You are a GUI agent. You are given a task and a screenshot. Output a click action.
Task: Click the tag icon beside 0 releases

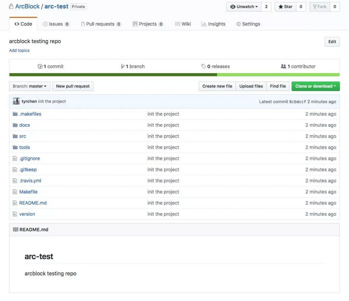[203, 66]
